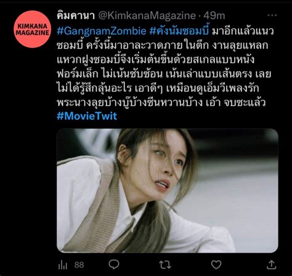Screen dimensions: 292x276
Task: Follow the #MovieTwit hashtag link
Action: [x=87, y=116]
